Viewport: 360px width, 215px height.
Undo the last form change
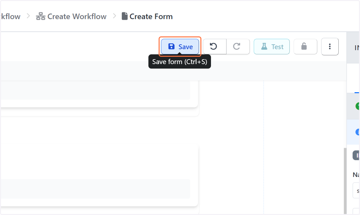(214, 47)
